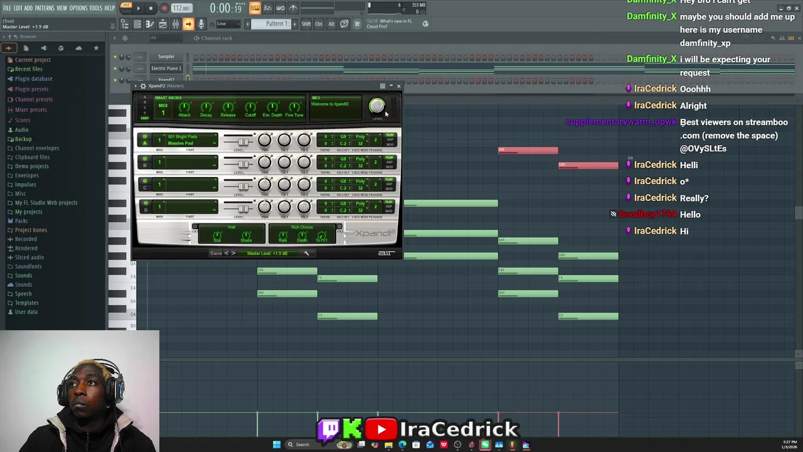Select the browser star favorites tab icon
The image size is (803, 452).
click(x=96, y=48)
